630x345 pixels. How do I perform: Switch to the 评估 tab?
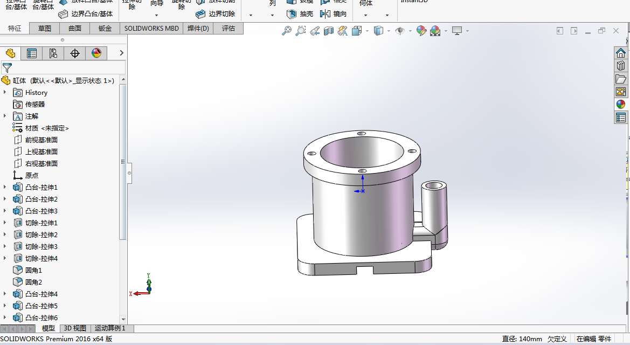pos(228,28)
